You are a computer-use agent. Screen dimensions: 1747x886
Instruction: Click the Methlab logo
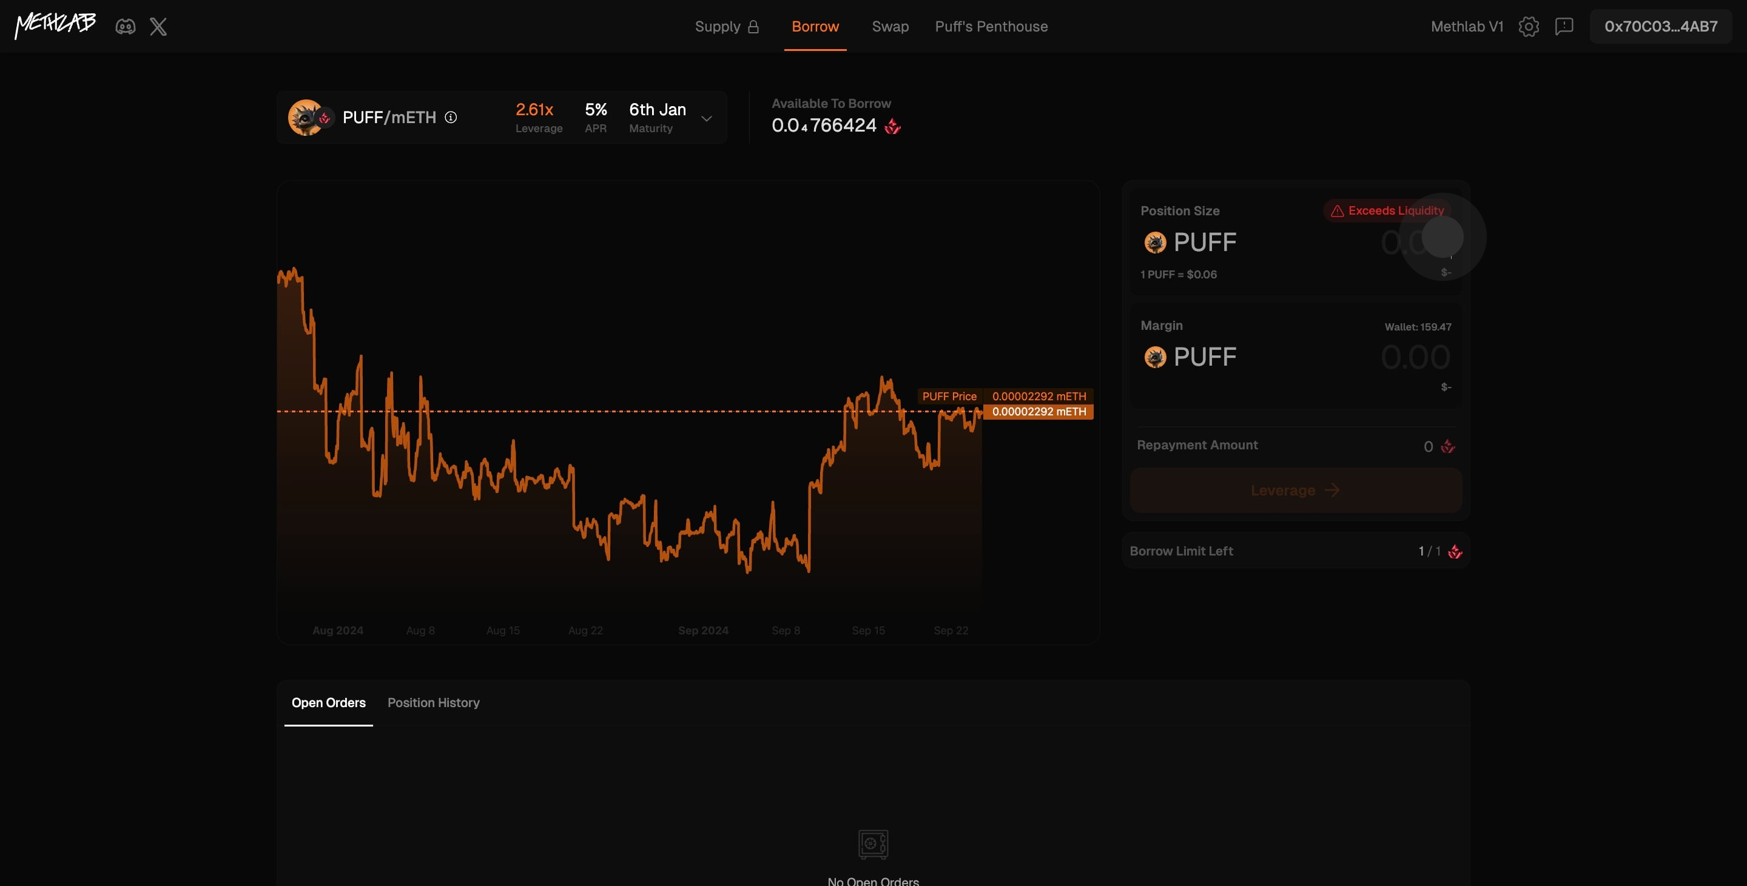click(x=56, y=25)
